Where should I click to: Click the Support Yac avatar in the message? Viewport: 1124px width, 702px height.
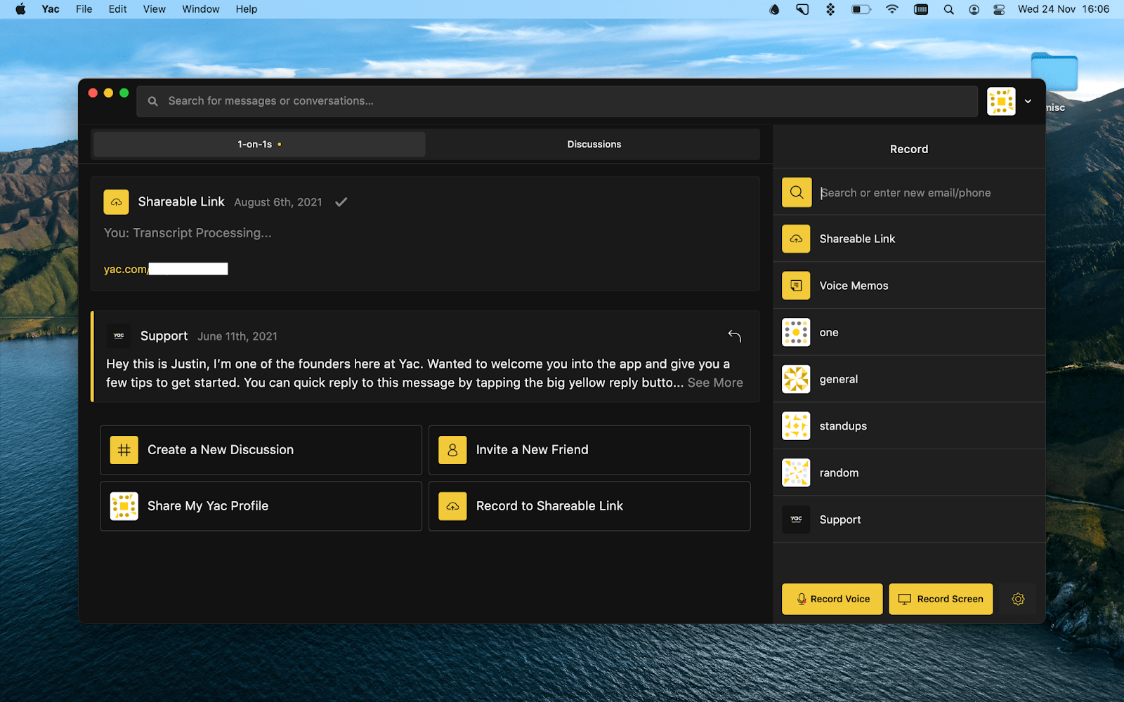(x=119, y=336)
